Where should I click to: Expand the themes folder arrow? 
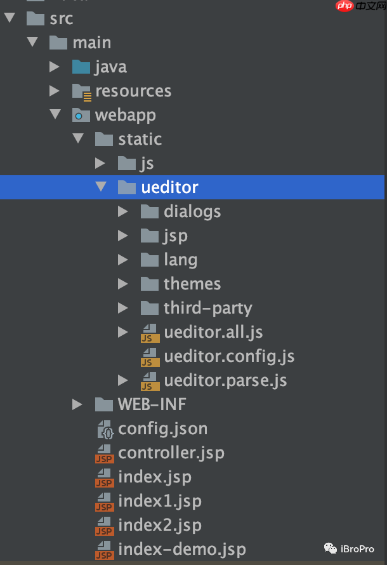click(123, 284)
